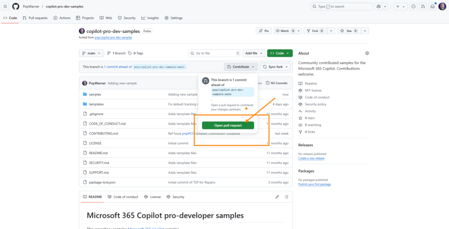
Task: Click Create a new release link
Action: 311,159
